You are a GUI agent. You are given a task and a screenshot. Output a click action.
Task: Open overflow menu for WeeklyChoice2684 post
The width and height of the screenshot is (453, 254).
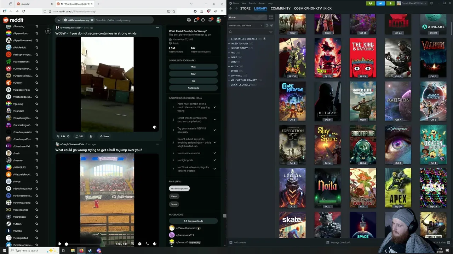(x=157, y=28)
